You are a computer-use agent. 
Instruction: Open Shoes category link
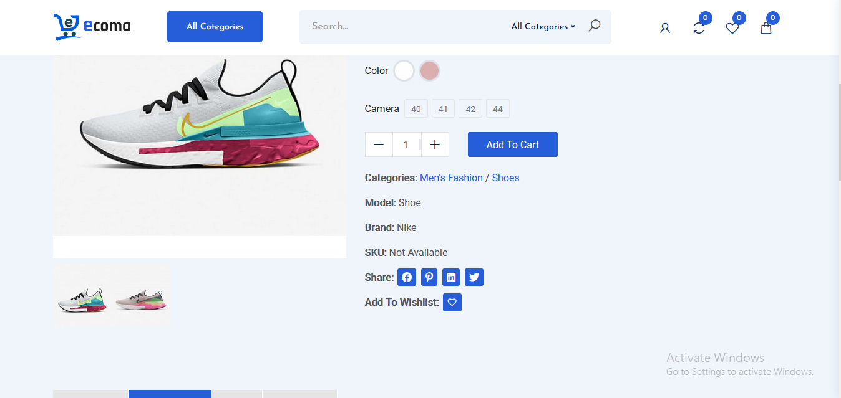pos(505,178)
